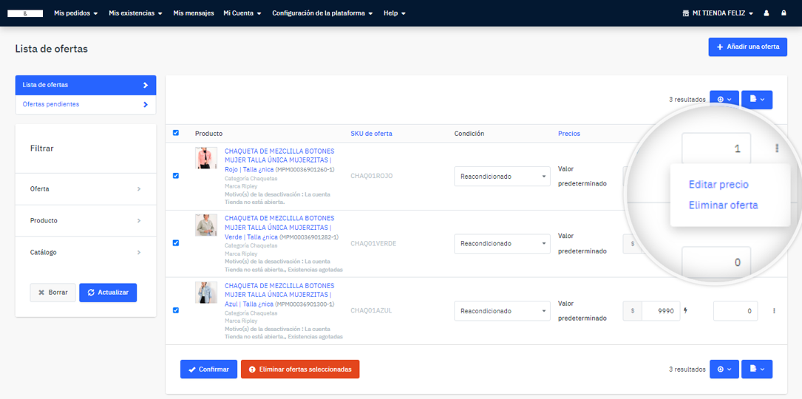This screenshot has height=399, width=802.
Task: Expand the Oferta filter section
Action: (x=86, y=188)
